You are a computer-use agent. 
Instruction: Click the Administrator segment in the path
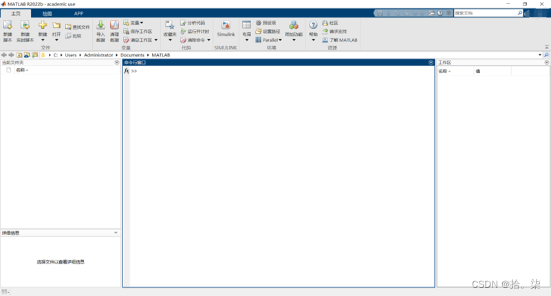point(98,55)
